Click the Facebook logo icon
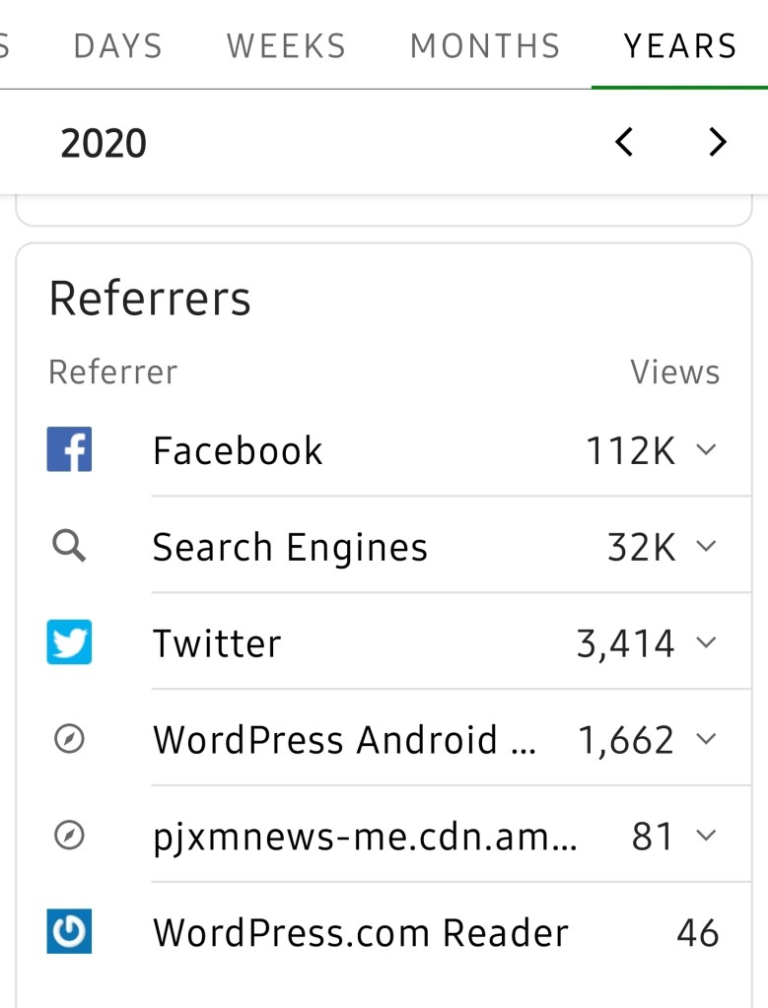Screen dimensions: 768x1008 (69, 450)
